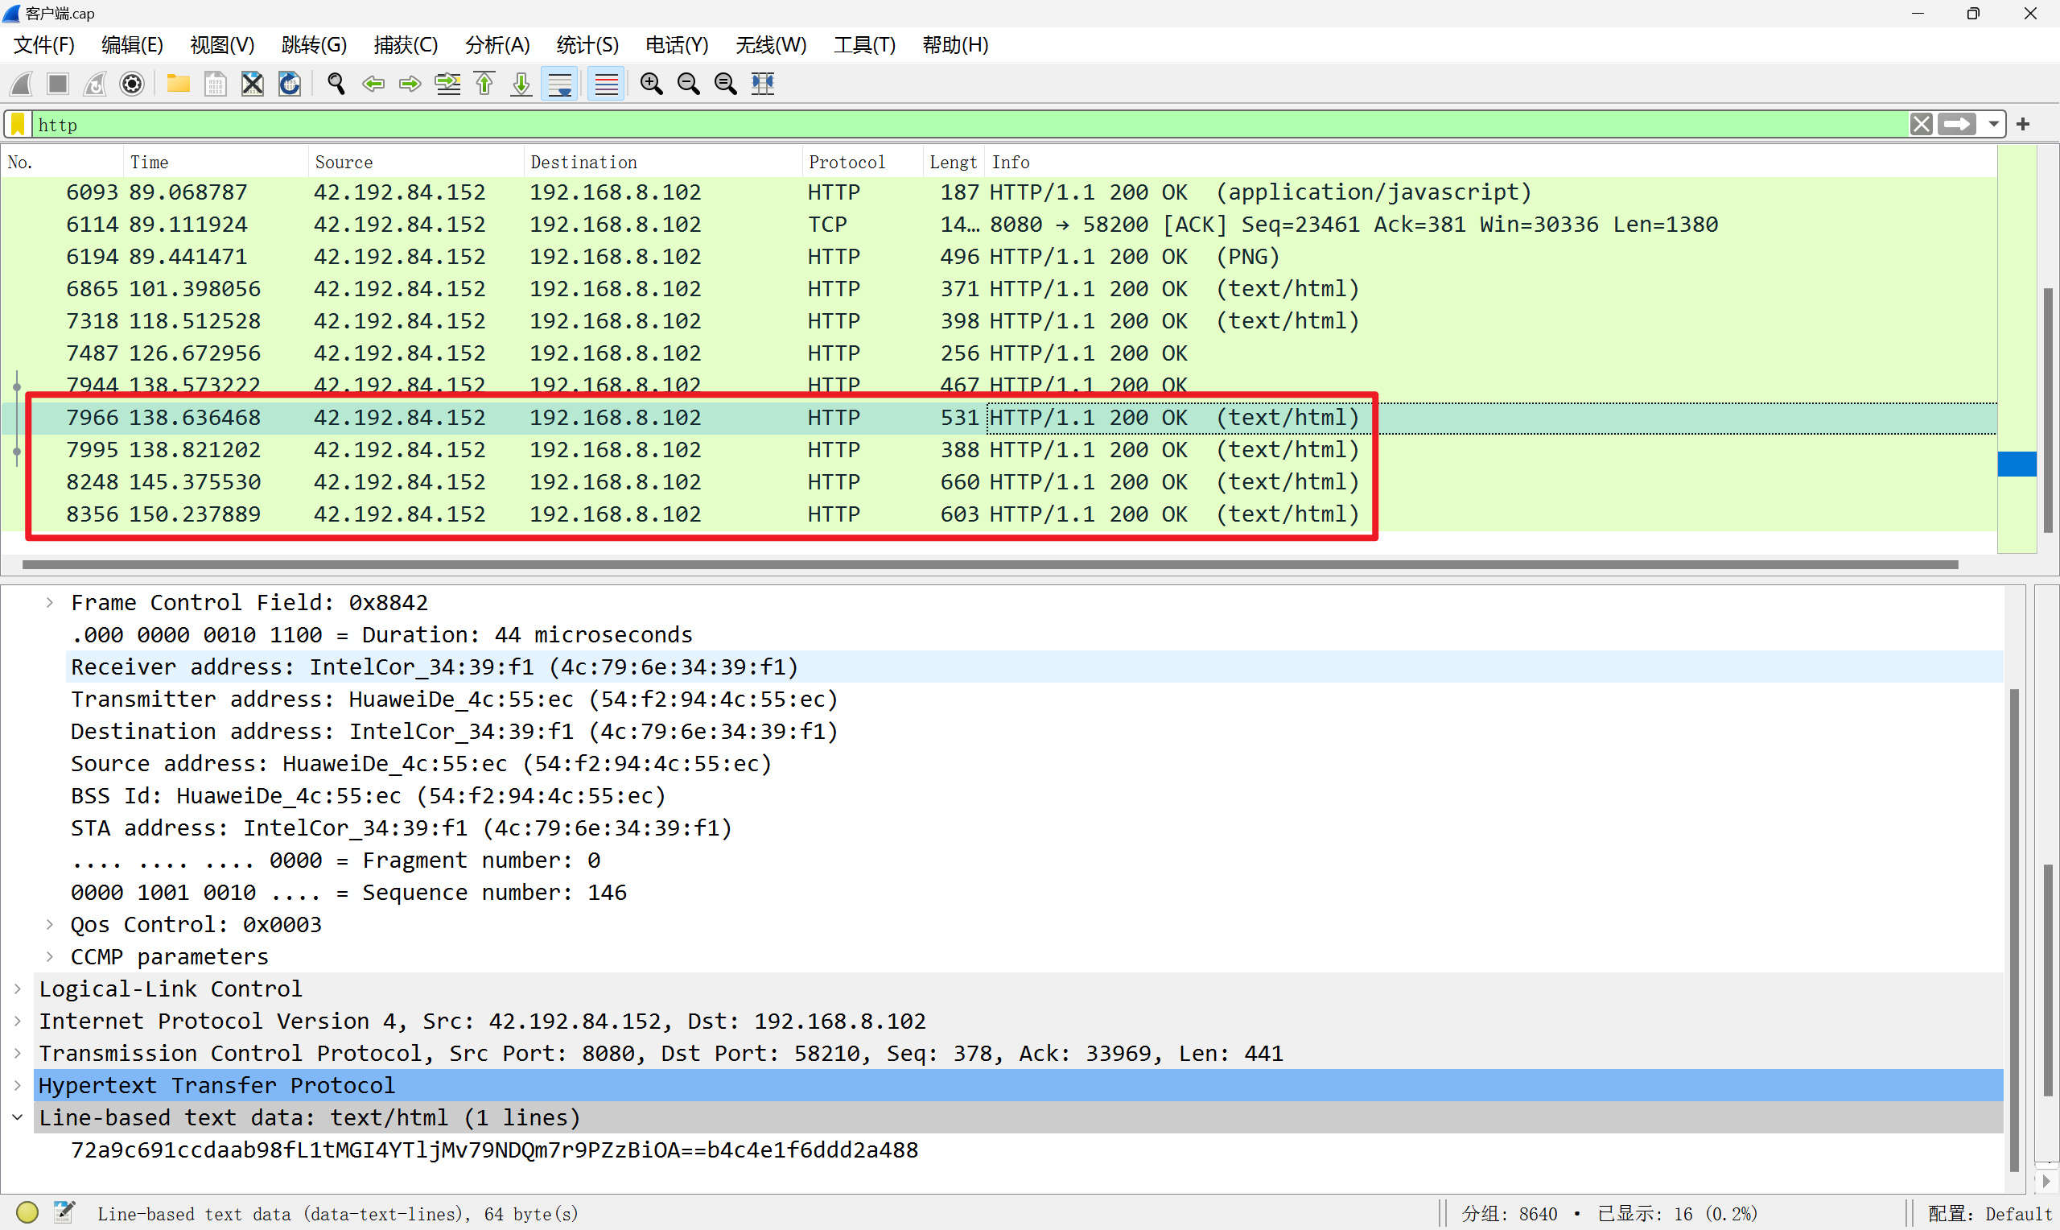Click packet details vertical scrollbar
2060x1230 pixels.
point(2015,930)
